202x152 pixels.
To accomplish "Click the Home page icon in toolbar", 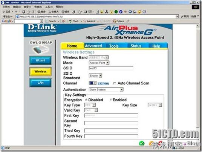I will pos(33,12).
